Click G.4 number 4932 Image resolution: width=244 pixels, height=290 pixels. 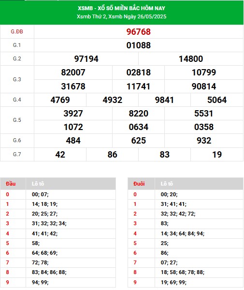[113, 100]
